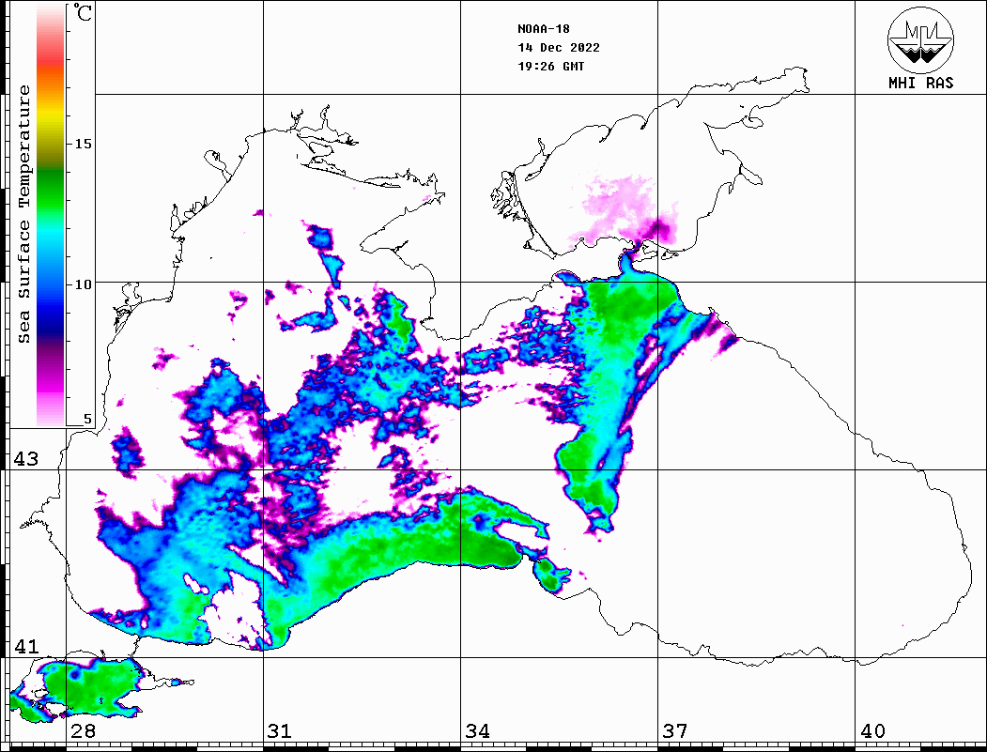Image resolution: width=987 pixels, height=752 pixels.
Task: Click the latitude label '41'
Action: pos(26,647)
